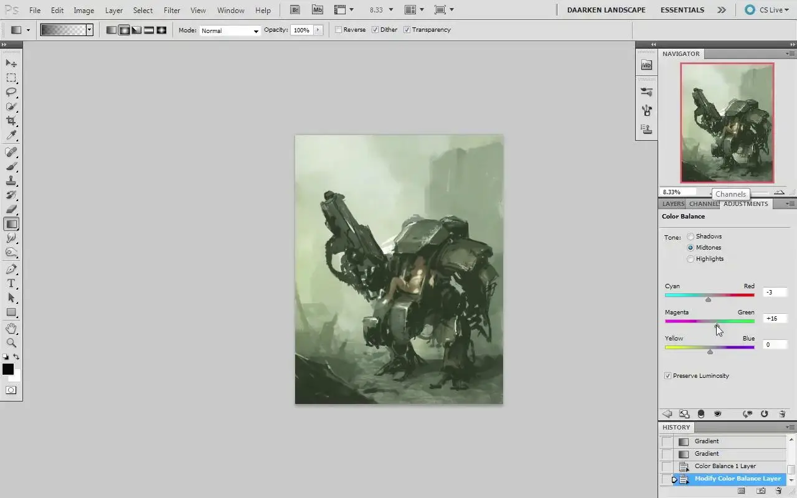Viewport: 797px width, 498px height.
Task: Show more workspaces with double chevron
Action: coord(721,10)
